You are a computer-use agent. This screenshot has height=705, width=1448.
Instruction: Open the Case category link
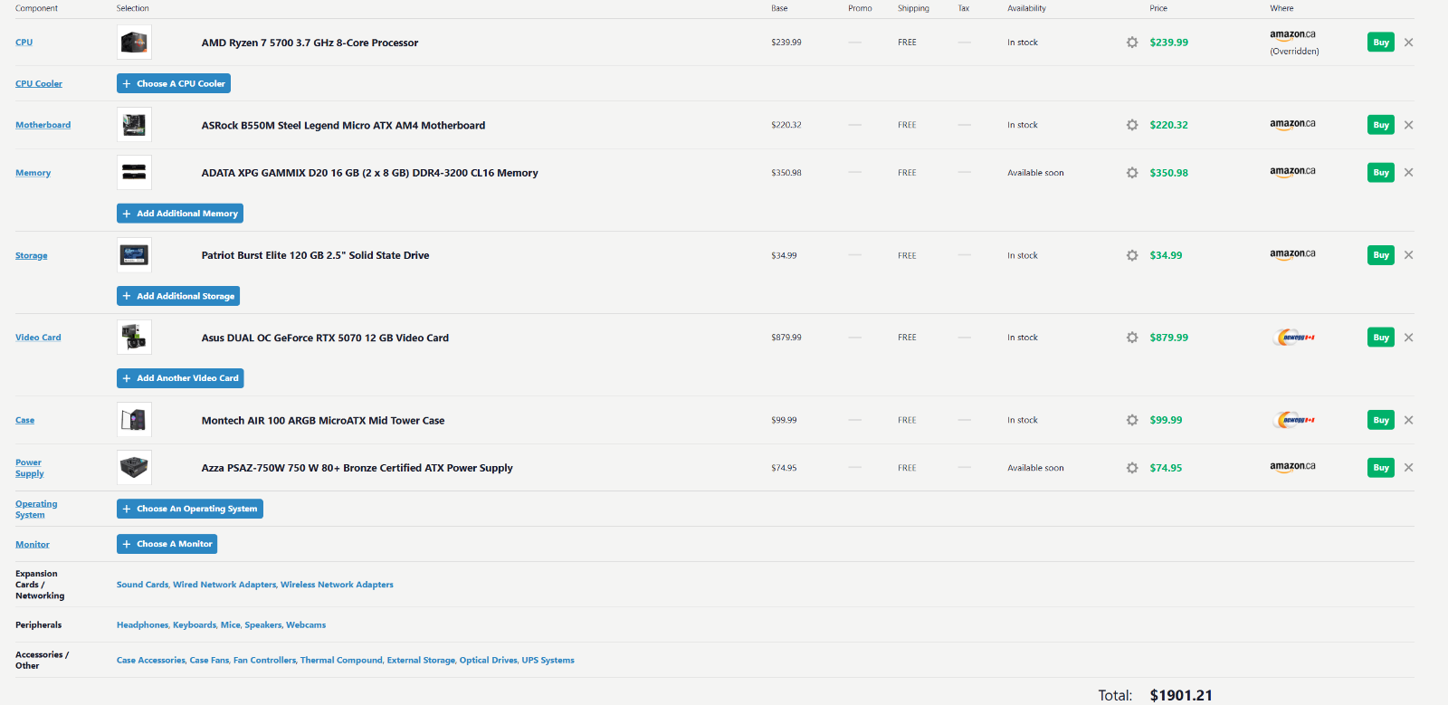click(25, 420)
